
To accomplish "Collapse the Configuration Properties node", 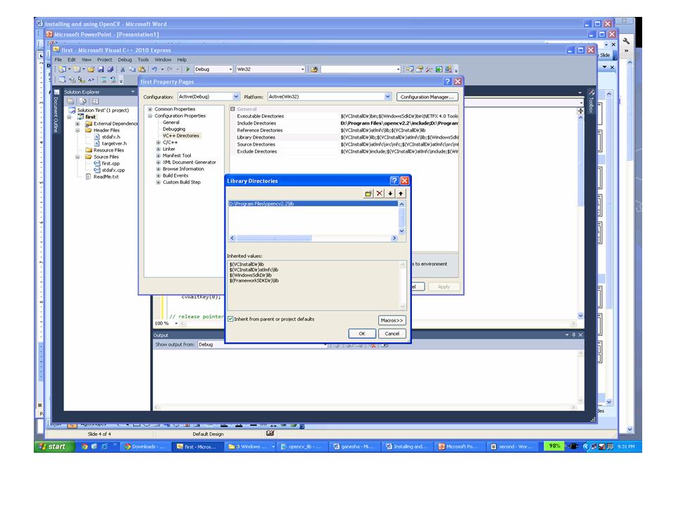I will 150,115.
